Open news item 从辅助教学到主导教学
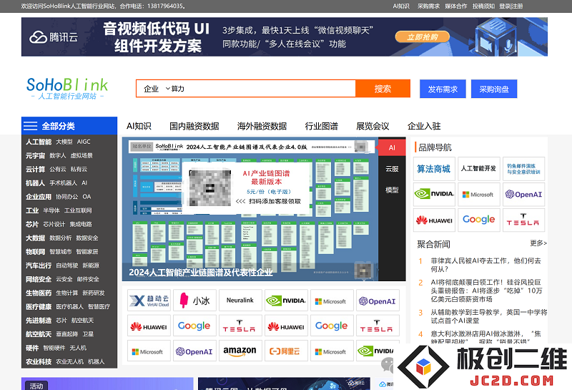Image resolution: width=572 pixels, height=390 pixels. [x=489, y=316]
